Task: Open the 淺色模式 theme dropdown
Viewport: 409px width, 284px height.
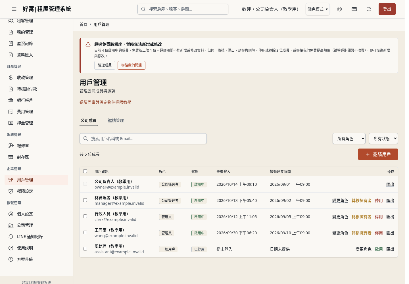Action: pos(318,9)
